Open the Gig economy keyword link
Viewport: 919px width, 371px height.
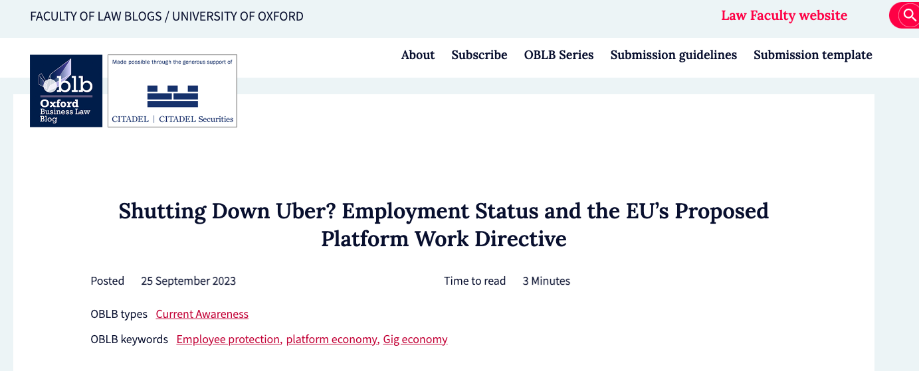pos(415,339)
